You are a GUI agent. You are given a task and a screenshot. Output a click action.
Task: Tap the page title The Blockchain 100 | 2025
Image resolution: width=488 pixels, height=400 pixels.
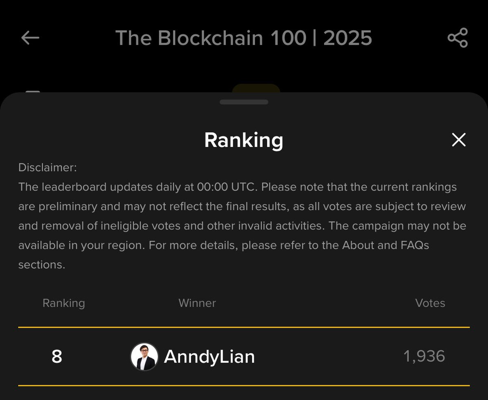(x=244, y=38)
